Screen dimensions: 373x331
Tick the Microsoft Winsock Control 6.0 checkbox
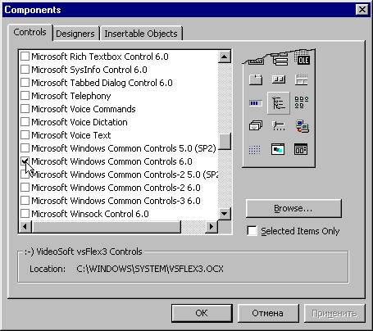25,214
